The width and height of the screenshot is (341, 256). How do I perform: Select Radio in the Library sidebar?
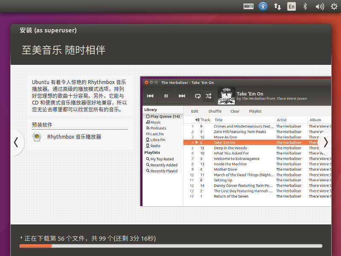pyautogui.click(x=153, y=146)
